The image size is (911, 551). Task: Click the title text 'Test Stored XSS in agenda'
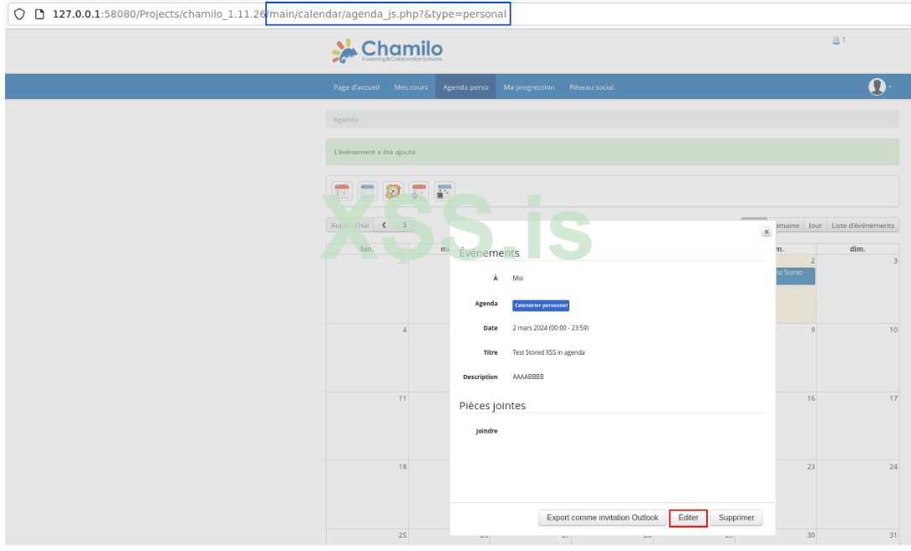coord(548,352)
